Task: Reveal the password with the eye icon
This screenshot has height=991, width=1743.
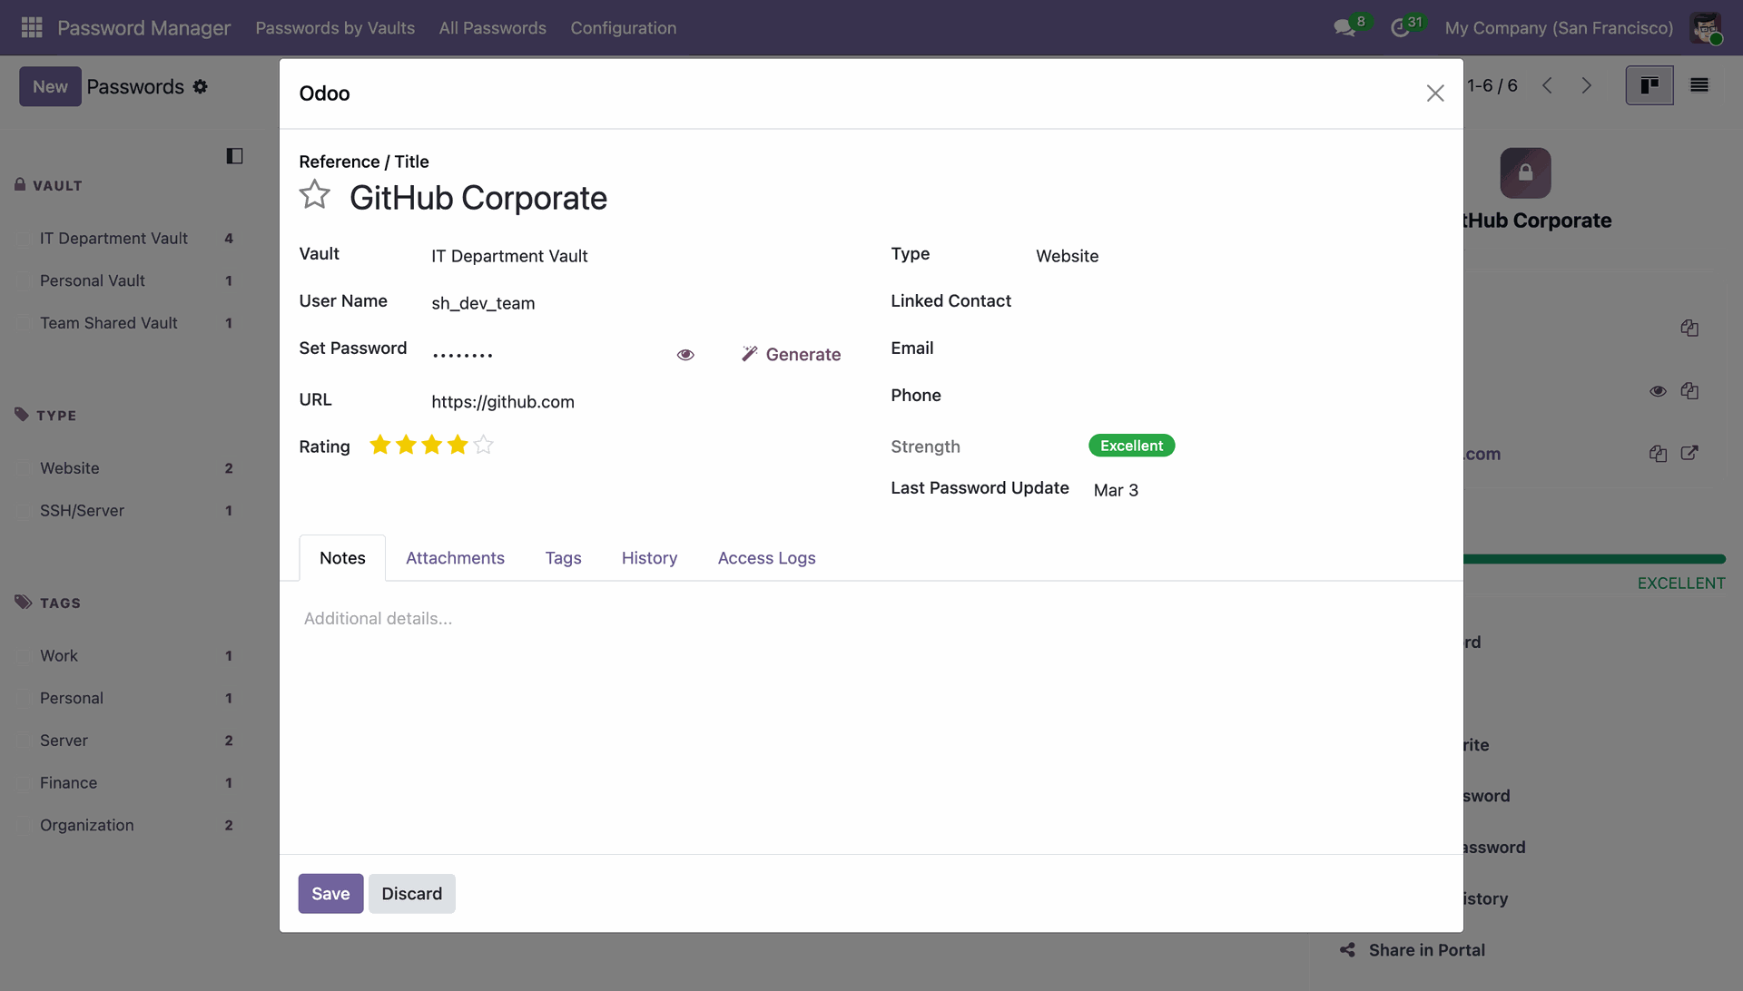Action: pyautogui.click(x=685, y=355)
